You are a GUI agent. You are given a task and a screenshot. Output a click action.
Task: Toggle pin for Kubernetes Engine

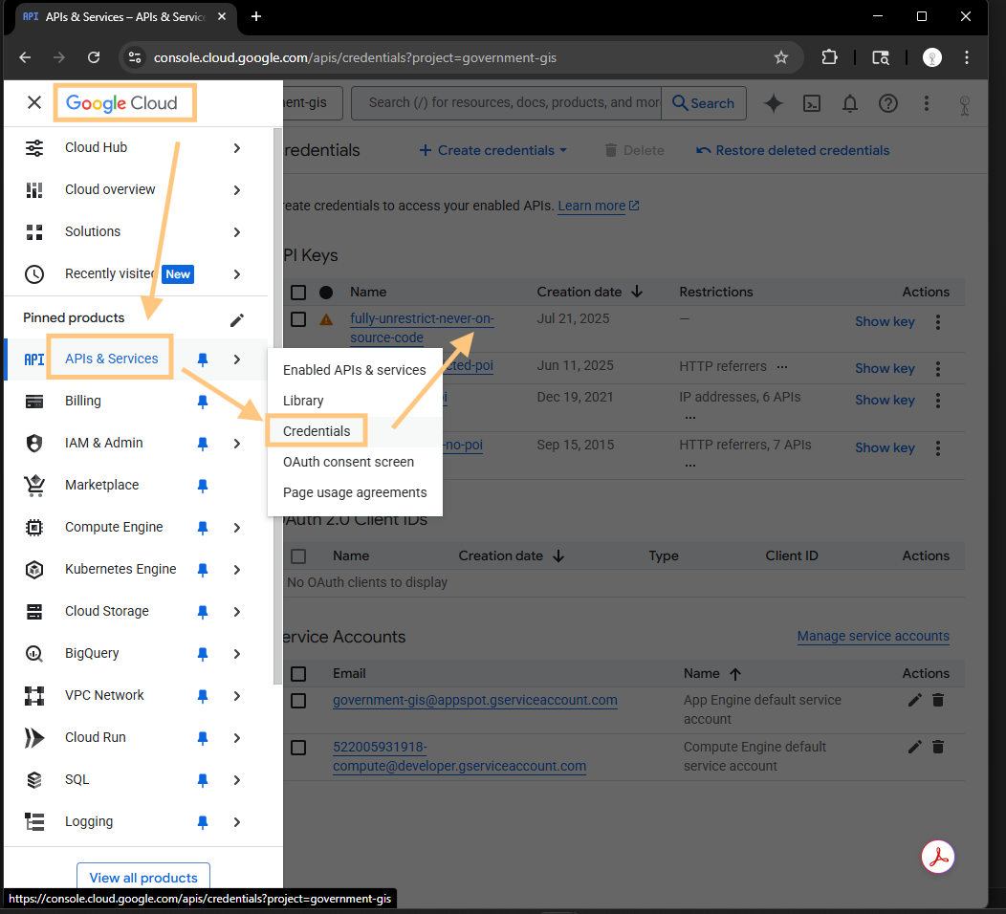[203, 570]
